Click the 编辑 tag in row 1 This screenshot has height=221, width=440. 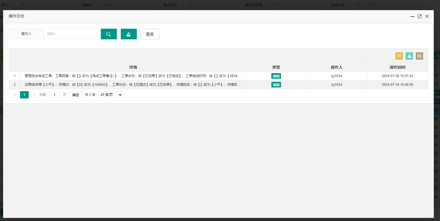point(276,76)
